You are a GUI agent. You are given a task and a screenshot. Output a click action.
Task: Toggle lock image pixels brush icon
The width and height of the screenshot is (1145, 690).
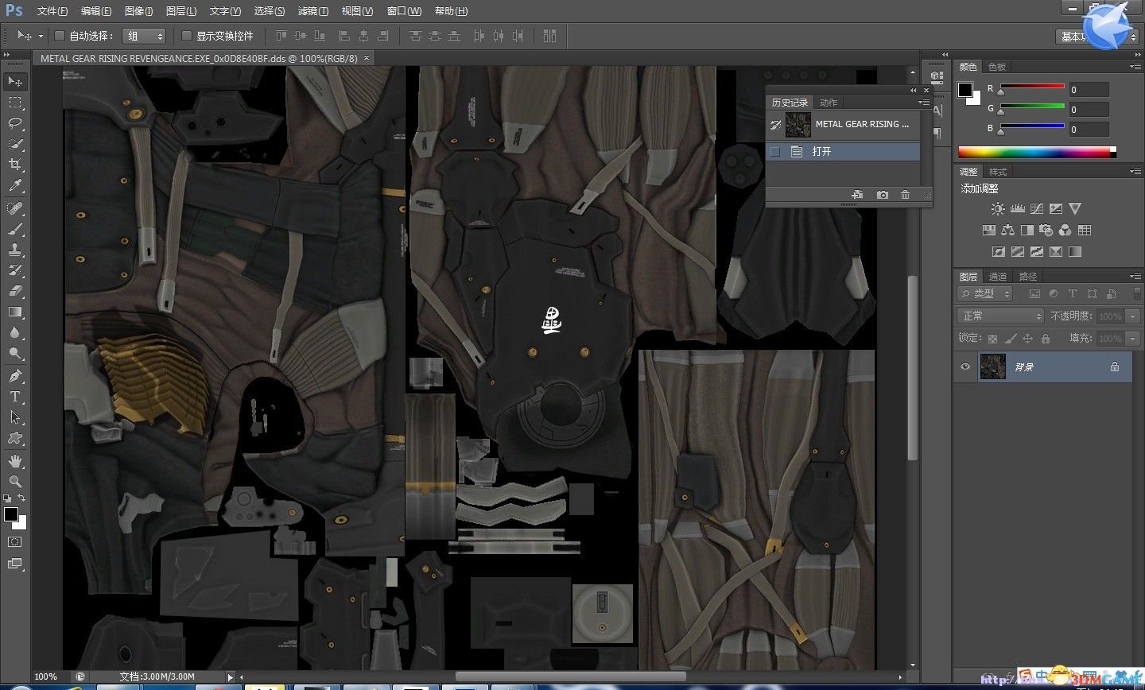pyautogui.click(x=1011, y=338)
